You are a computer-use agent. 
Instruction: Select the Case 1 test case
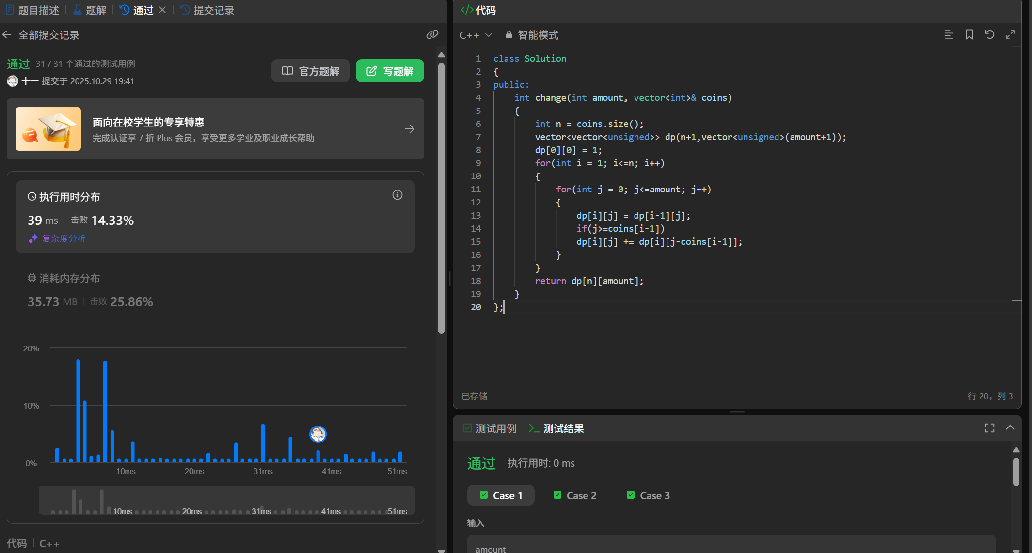click(501, 495)
